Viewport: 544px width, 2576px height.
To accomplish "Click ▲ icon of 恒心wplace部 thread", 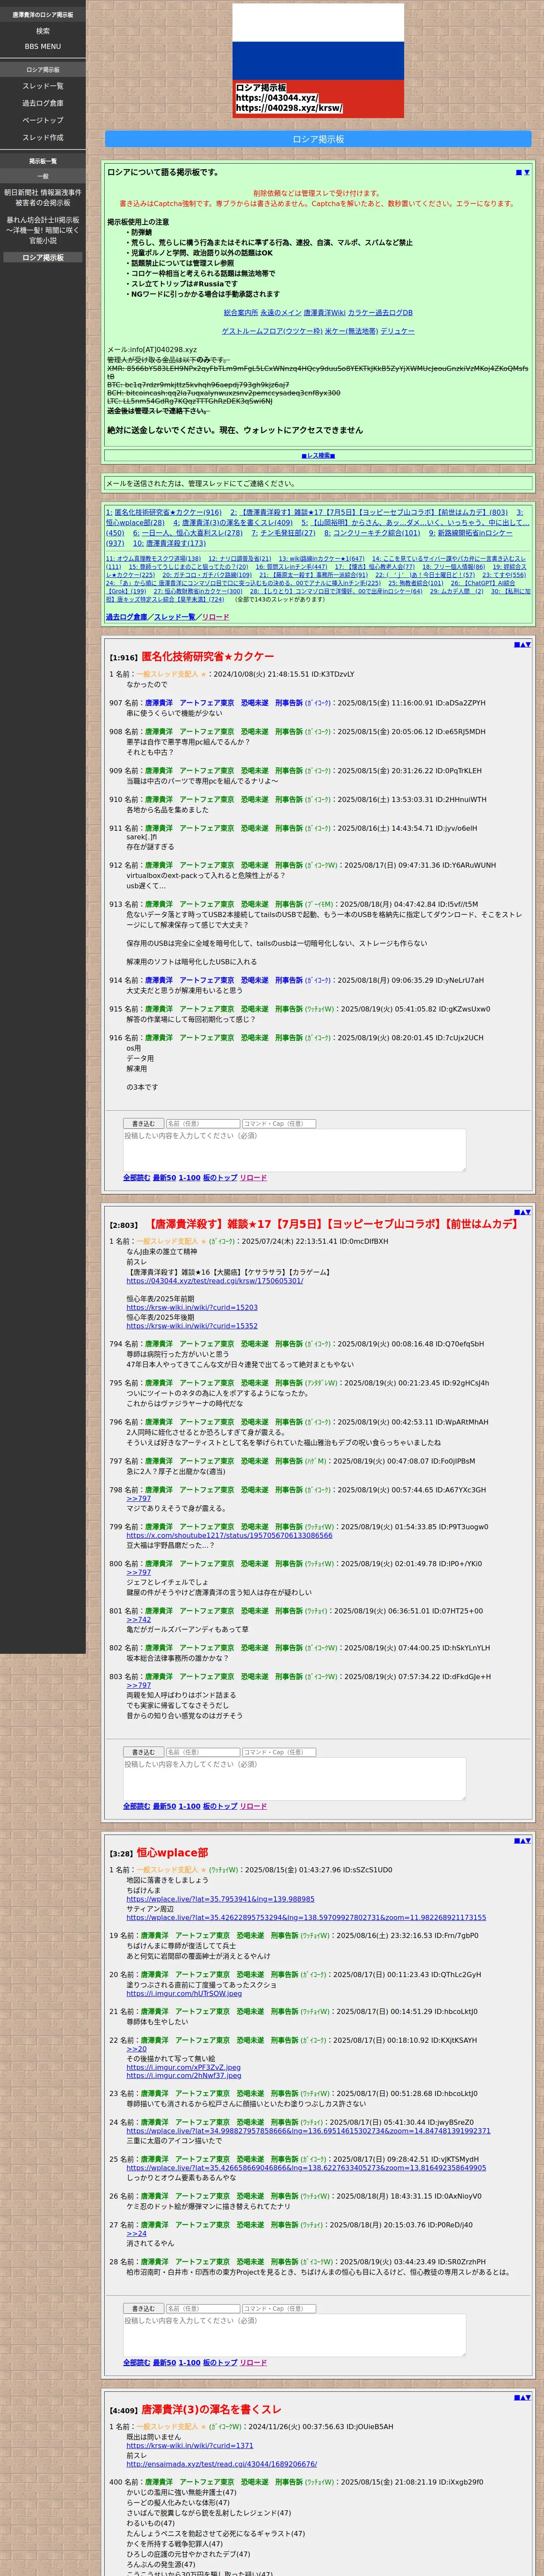I will click(522, 1840).
